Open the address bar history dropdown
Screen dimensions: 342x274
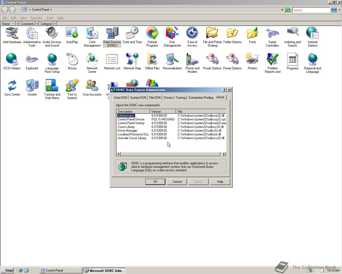282,10
